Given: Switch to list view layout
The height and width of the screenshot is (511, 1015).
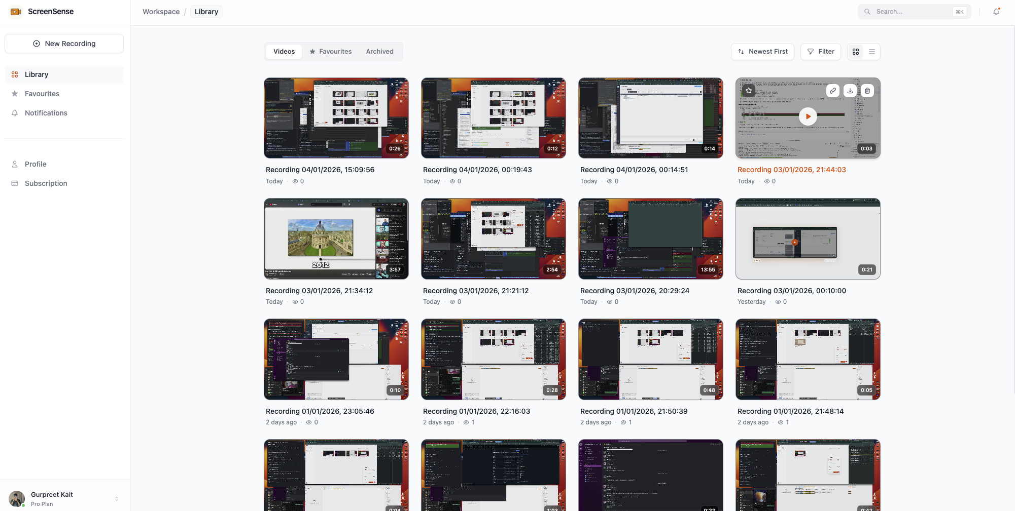Looking at the screenshot, I should tap(872, 51).
